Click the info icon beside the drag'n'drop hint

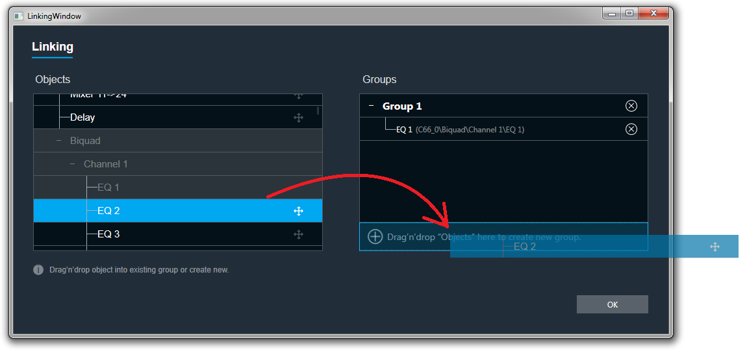pyautogui.click(x=38, y=270)
